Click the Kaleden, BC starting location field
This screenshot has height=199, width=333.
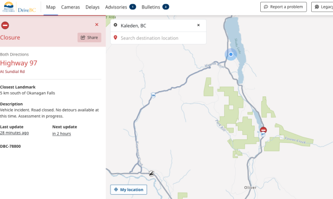click(x=158, y=25)
